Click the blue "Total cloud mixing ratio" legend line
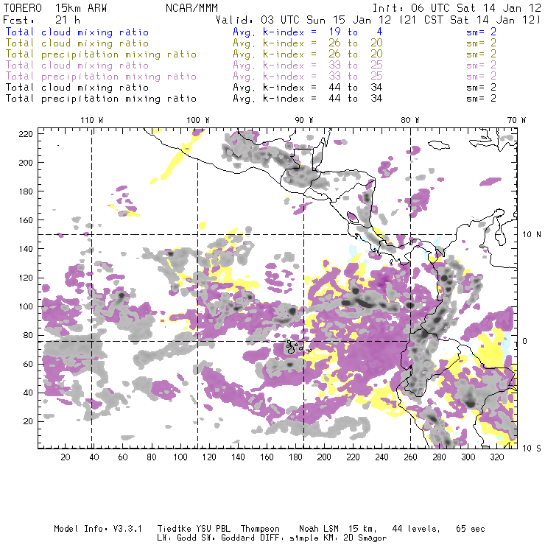This screenshot has width=545, height=545. click(77, 32)
